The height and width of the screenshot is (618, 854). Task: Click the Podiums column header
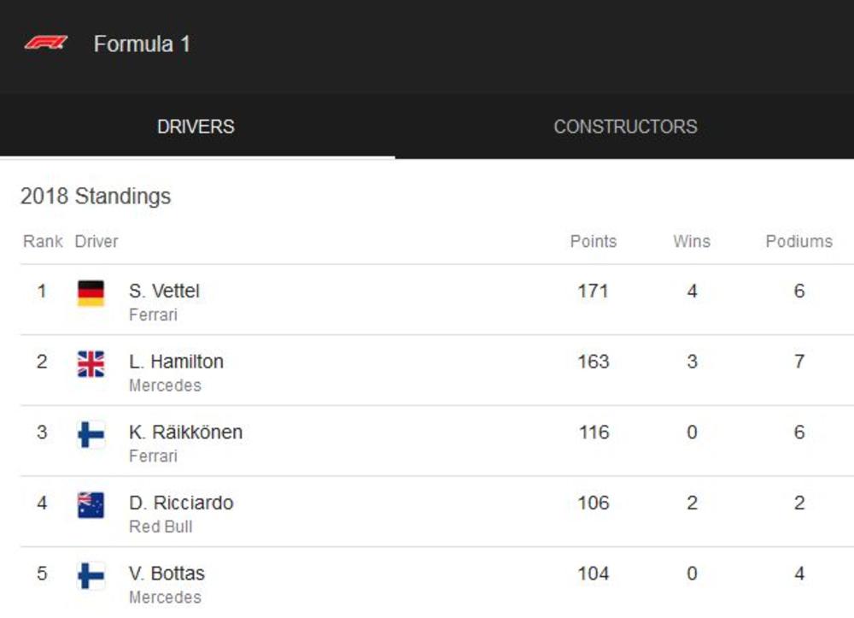(798, 241)
